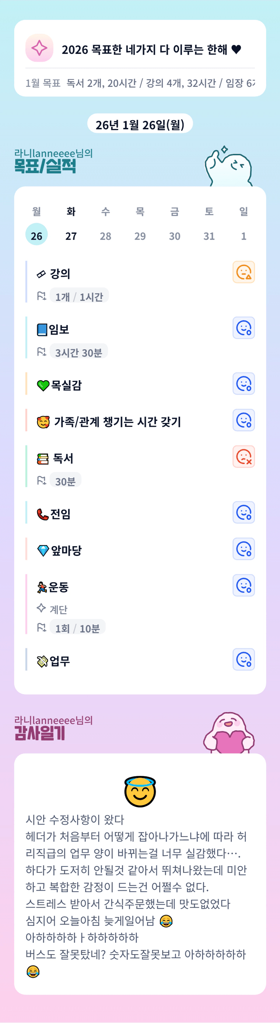Click the status face icon for 업무

point(243,659)
